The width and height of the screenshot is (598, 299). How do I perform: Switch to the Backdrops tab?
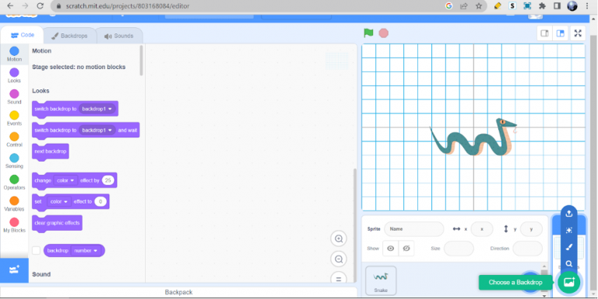(69, 36)
